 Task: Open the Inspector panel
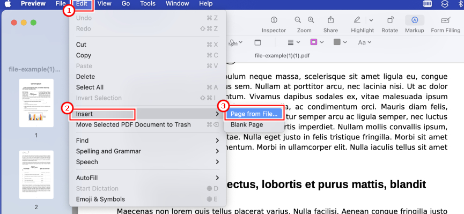click(274, 25)
